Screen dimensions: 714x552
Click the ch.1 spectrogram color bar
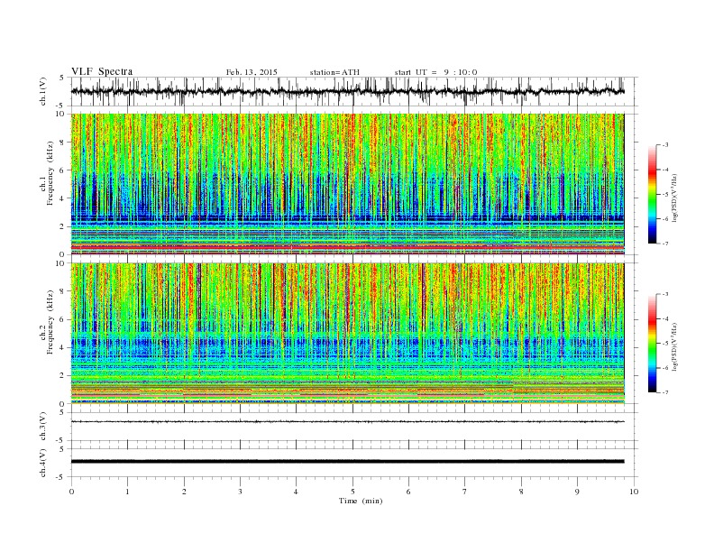pyautogui.click(x=652, y=194)
